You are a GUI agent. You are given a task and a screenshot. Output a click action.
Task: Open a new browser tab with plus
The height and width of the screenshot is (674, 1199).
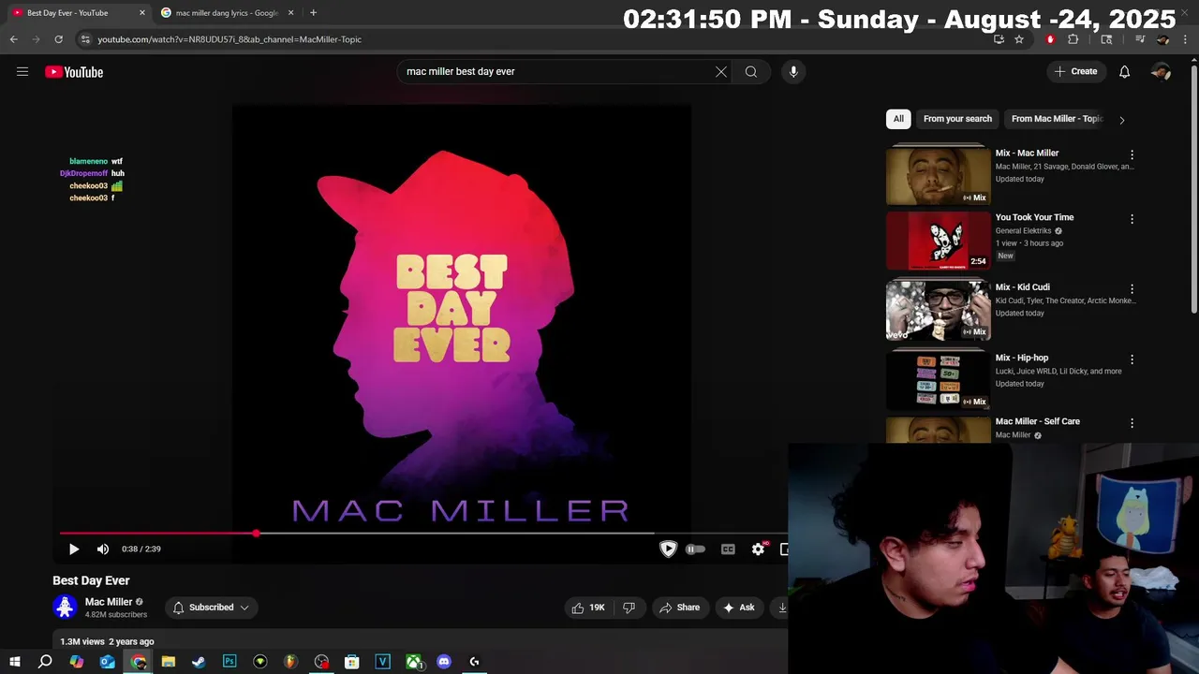pos(313,13)
